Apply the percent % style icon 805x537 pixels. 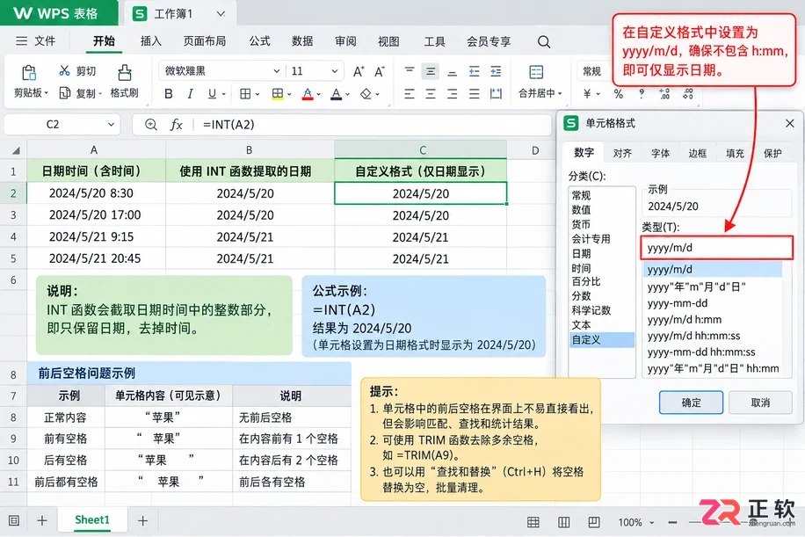tap(618, 93)
